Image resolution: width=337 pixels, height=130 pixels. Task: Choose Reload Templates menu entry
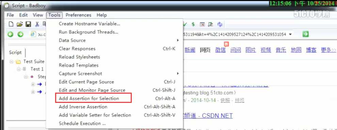point(115,65)
